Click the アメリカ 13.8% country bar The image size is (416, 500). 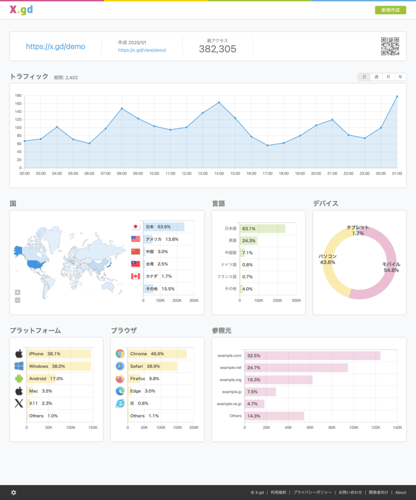pyautogui.click(x=148, y=239)
